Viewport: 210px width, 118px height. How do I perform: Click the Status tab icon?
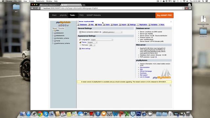tap(96, 25)
